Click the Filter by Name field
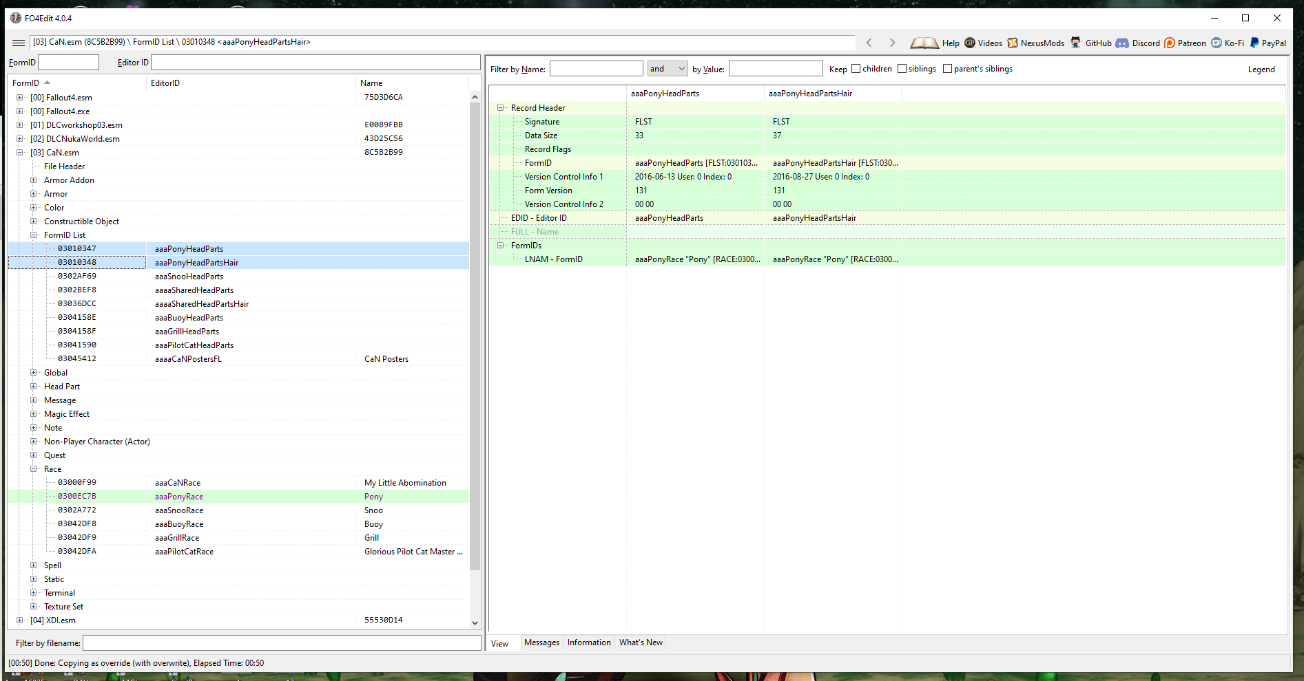 pyautogui.click(x=596, y=69)
